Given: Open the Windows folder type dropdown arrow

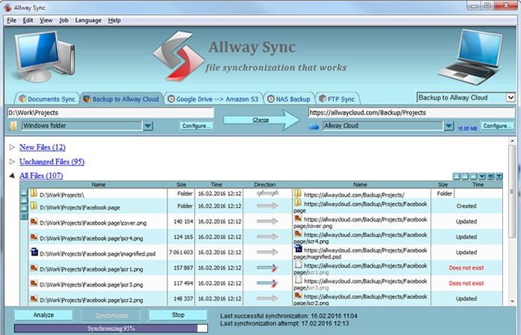Looking at the screenshot, I should click(148, 126).
